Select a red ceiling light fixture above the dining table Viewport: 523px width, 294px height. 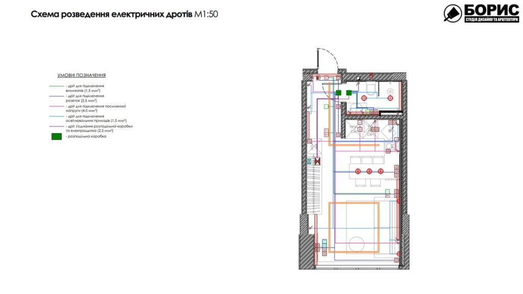click(x=368, y=170)
